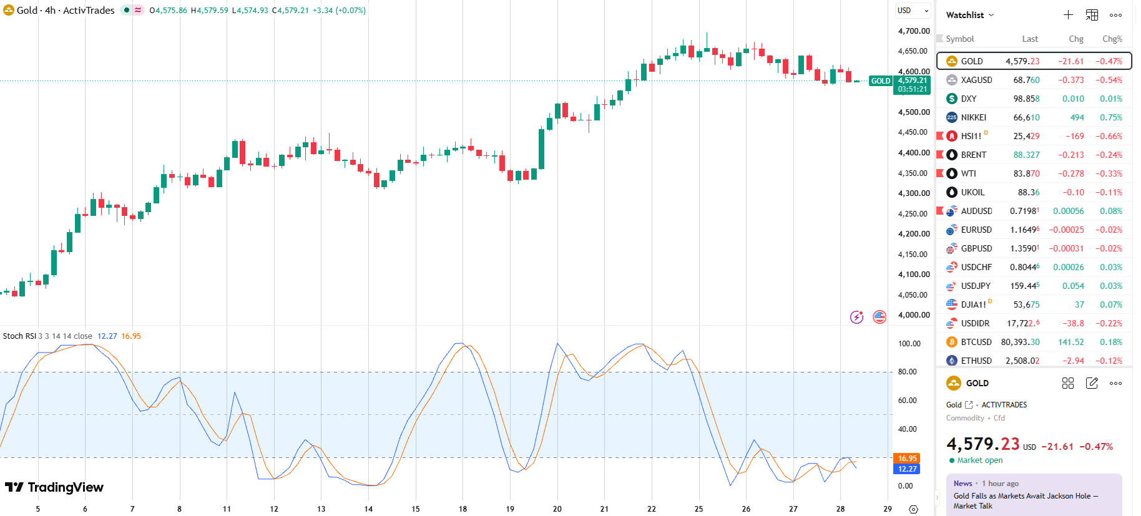Click the lightning event icon on chart

tap(857, 317)
